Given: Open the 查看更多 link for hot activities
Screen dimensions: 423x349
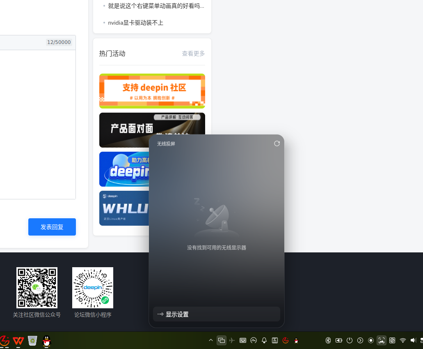Looking at the screenshot, I should click(x=193, y=53).
